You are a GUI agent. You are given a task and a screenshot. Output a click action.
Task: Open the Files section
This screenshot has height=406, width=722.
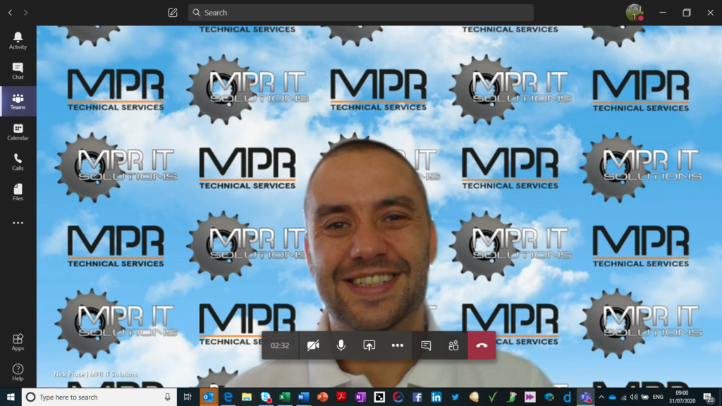(18, 192)
